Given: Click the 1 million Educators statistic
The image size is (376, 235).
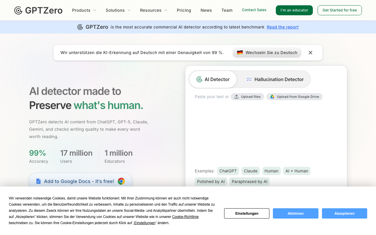Looking at the screenshot, I should pyautogui.click(x=118, y=156).
